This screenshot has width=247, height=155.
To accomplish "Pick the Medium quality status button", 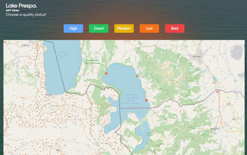I will 124,29.
